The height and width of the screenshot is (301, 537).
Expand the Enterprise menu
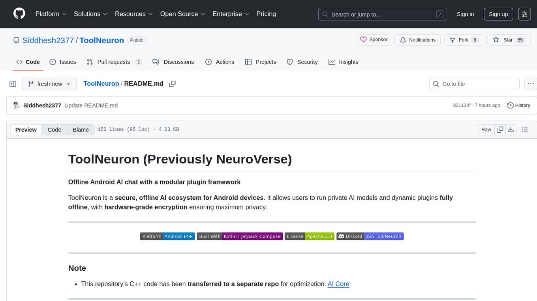231,14
